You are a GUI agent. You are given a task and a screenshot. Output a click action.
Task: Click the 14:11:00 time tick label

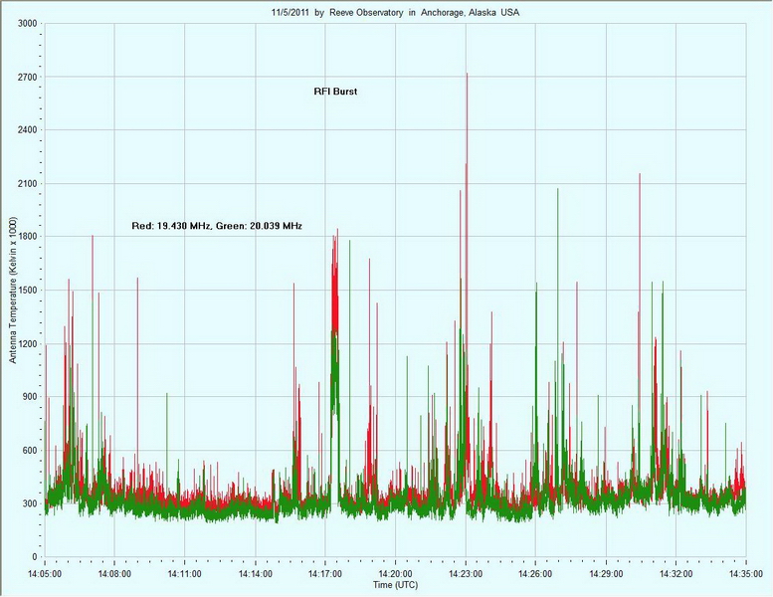[x=185, y=574]
